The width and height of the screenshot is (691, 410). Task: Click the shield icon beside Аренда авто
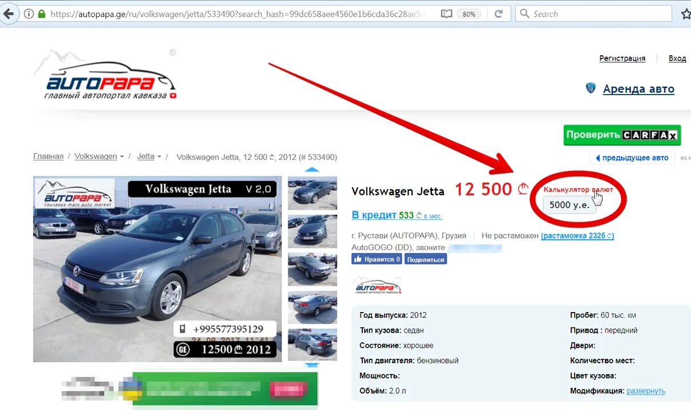591,88
